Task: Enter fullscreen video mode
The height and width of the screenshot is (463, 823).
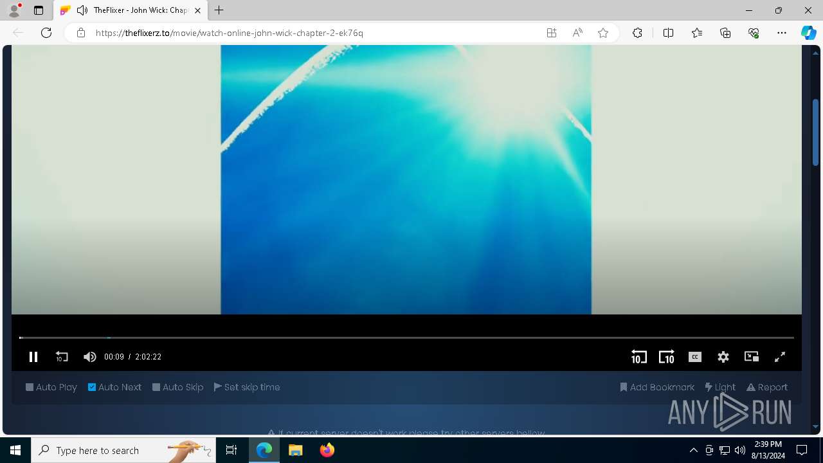Action: pos(780,357)
